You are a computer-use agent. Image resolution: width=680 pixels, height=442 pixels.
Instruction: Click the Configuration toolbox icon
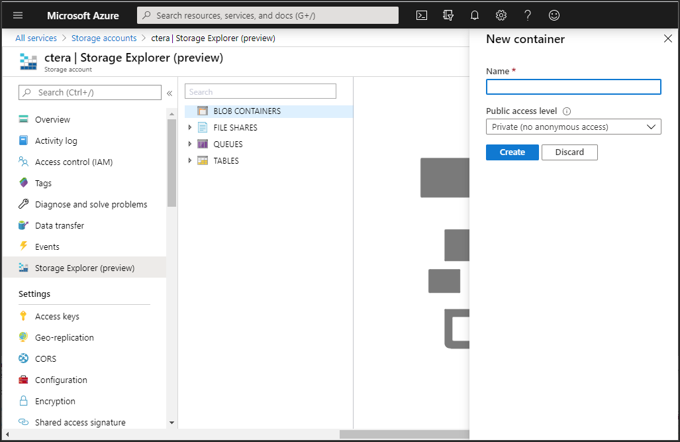[x=23, y=380]
